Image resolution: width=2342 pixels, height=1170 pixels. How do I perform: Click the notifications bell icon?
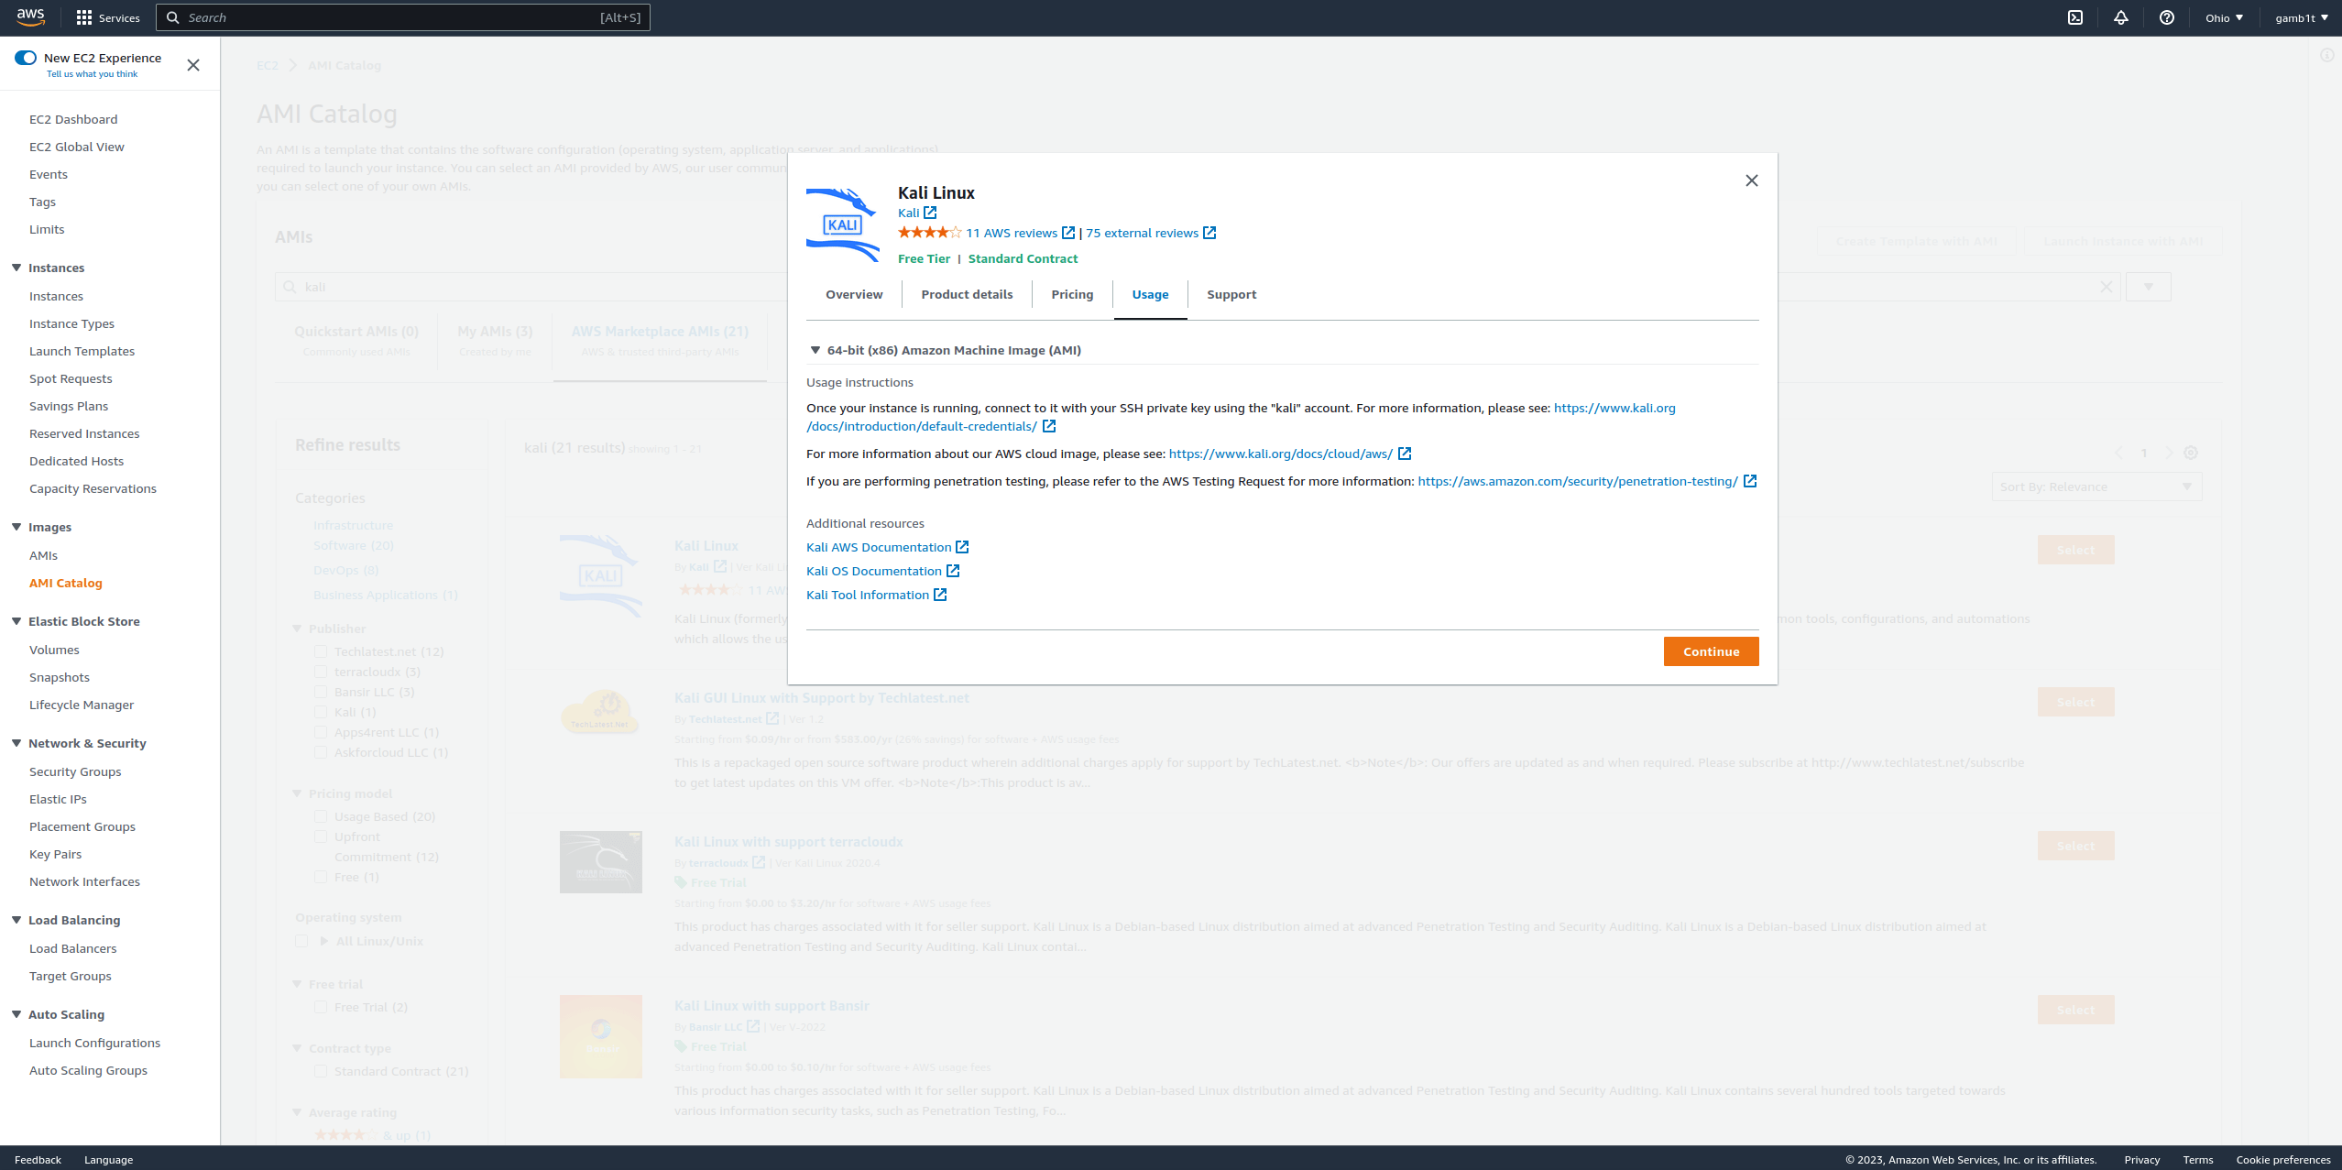pos(2121,17)
